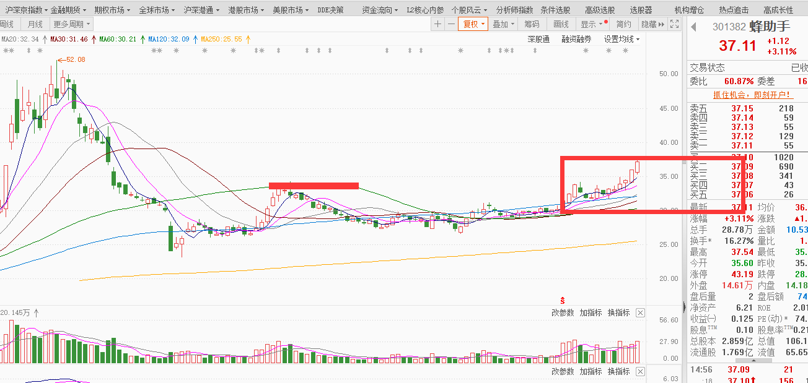Click the 涨停 43.19 limit-up price
The width and height of the screenshot is (808, 383).
742,274
